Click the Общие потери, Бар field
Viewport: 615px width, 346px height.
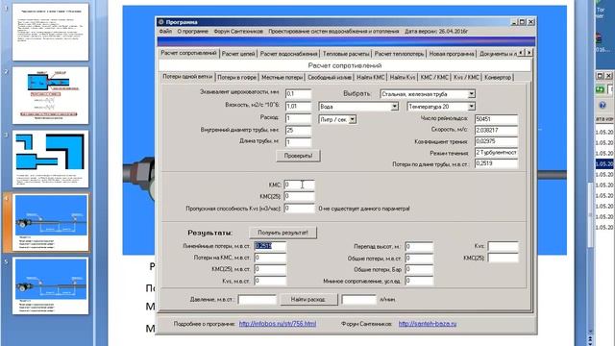click(x=419, y=269)
